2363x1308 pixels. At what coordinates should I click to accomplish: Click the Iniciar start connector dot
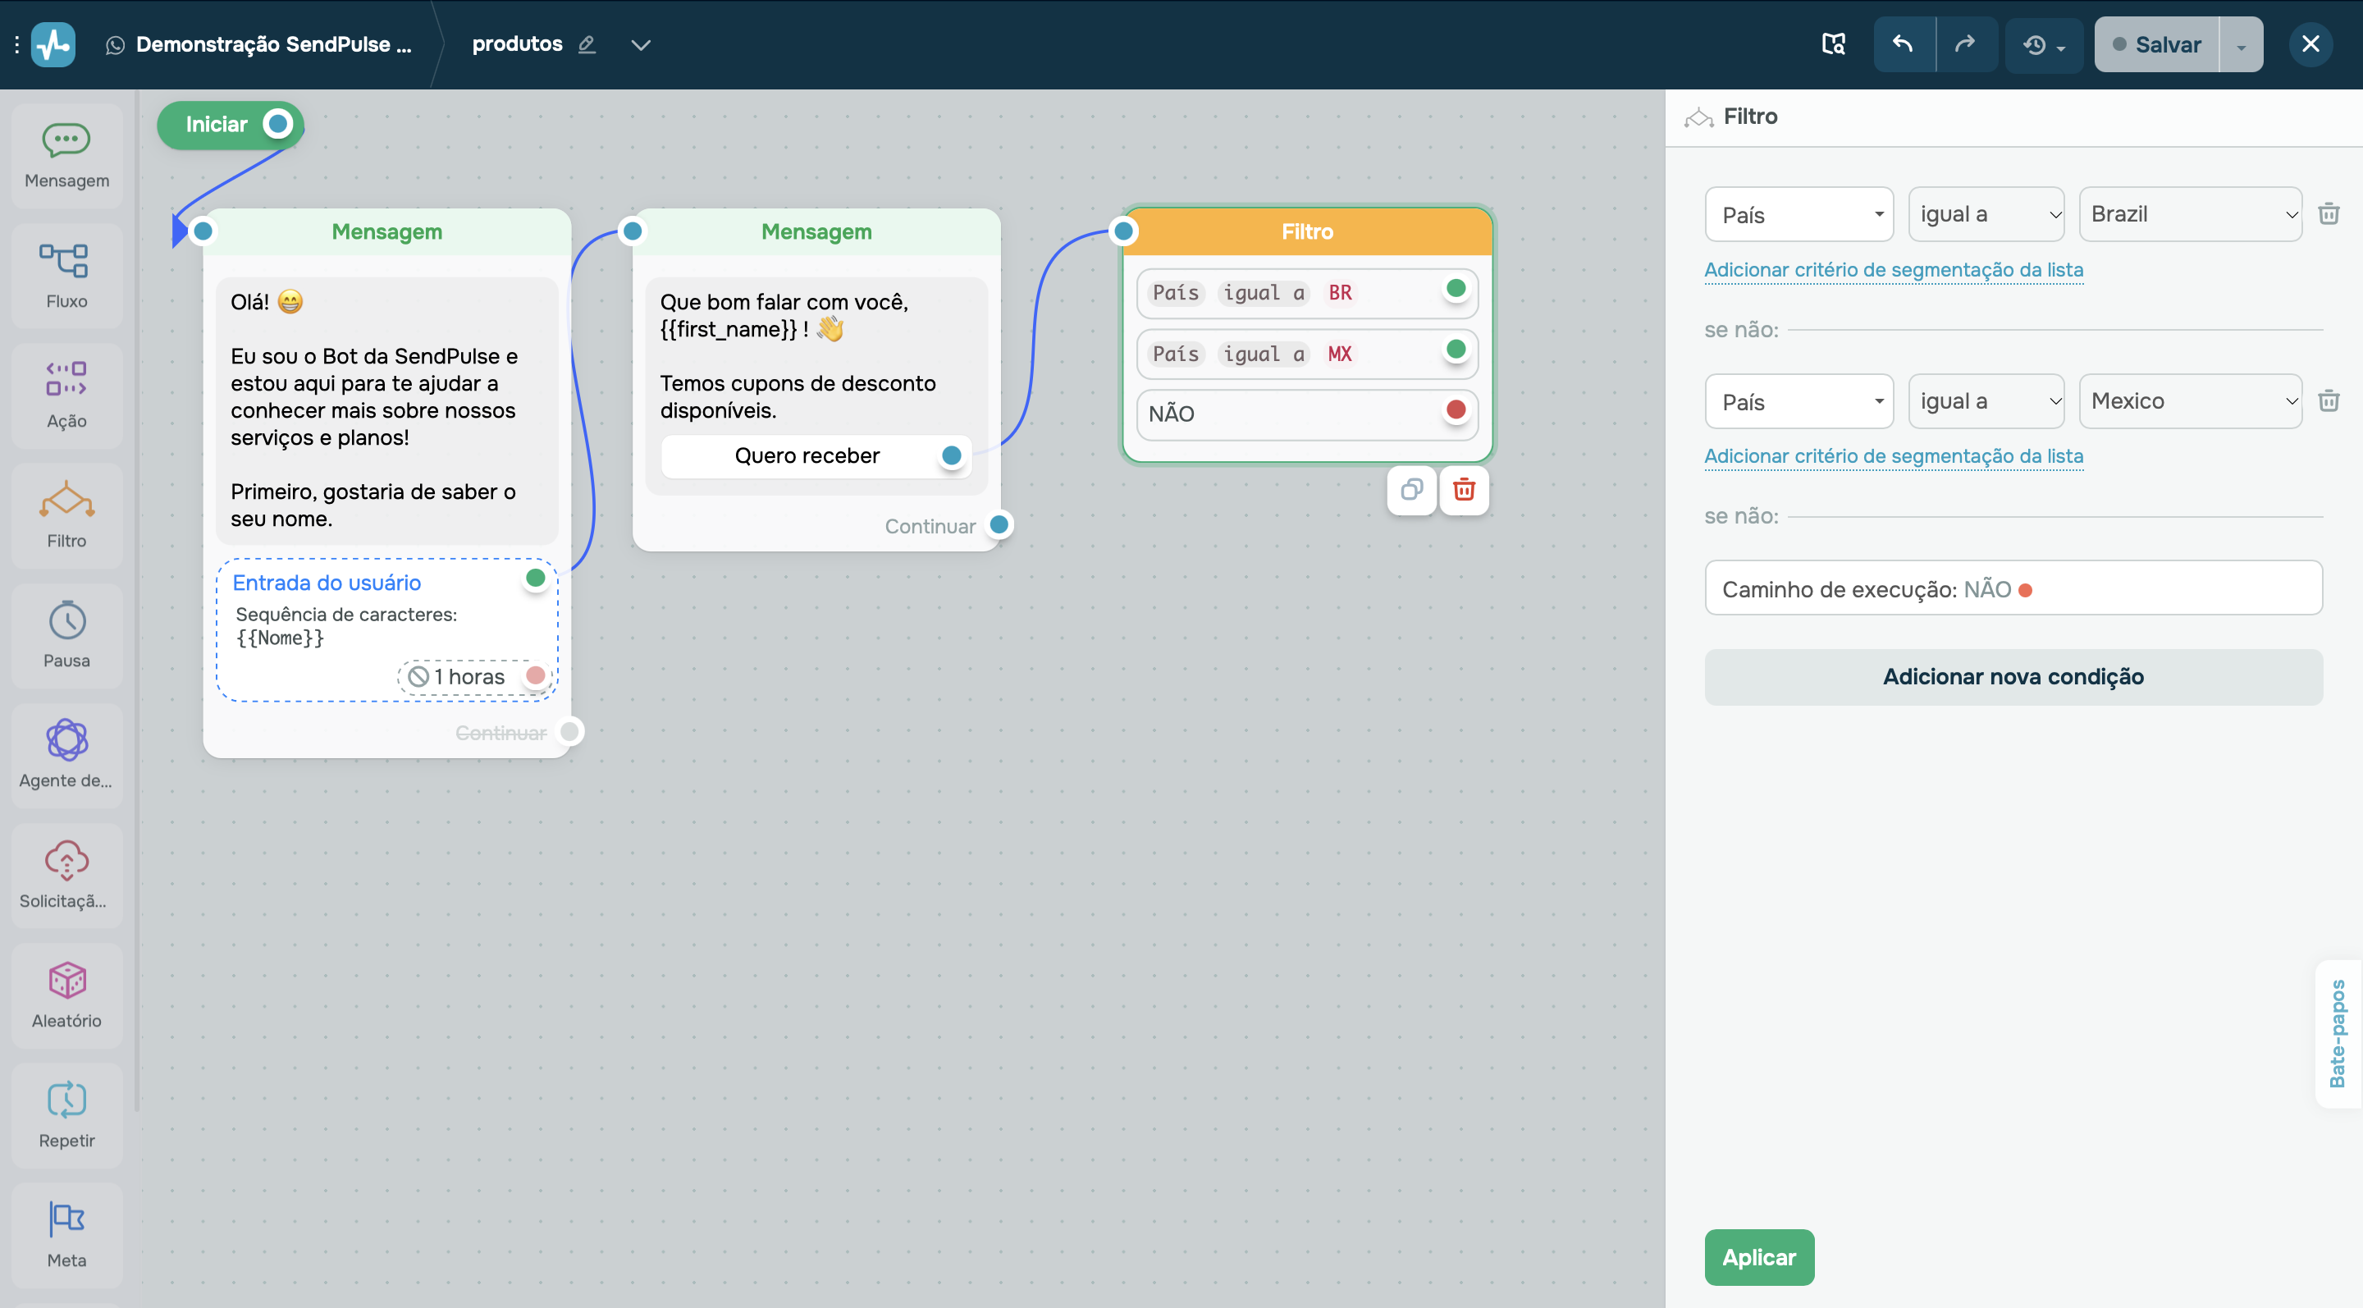[x=278, y=124]
